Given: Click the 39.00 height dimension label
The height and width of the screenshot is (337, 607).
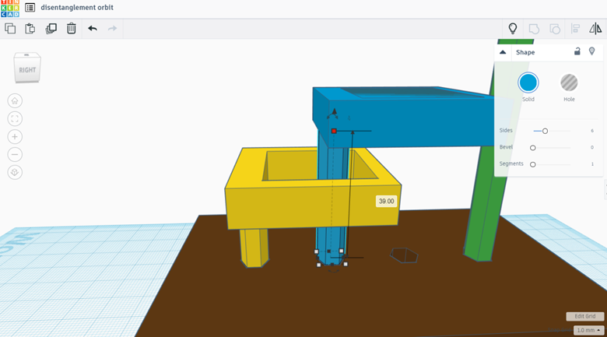Looking at the screenshot, I should click(386, 201).
